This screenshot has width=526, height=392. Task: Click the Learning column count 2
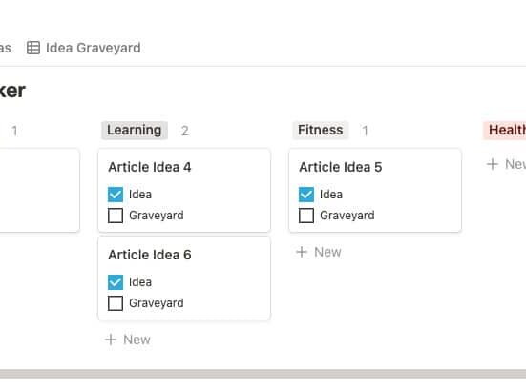185,131
